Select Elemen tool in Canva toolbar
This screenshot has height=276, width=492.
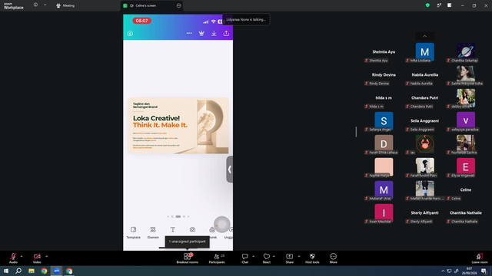coord(153,232)
